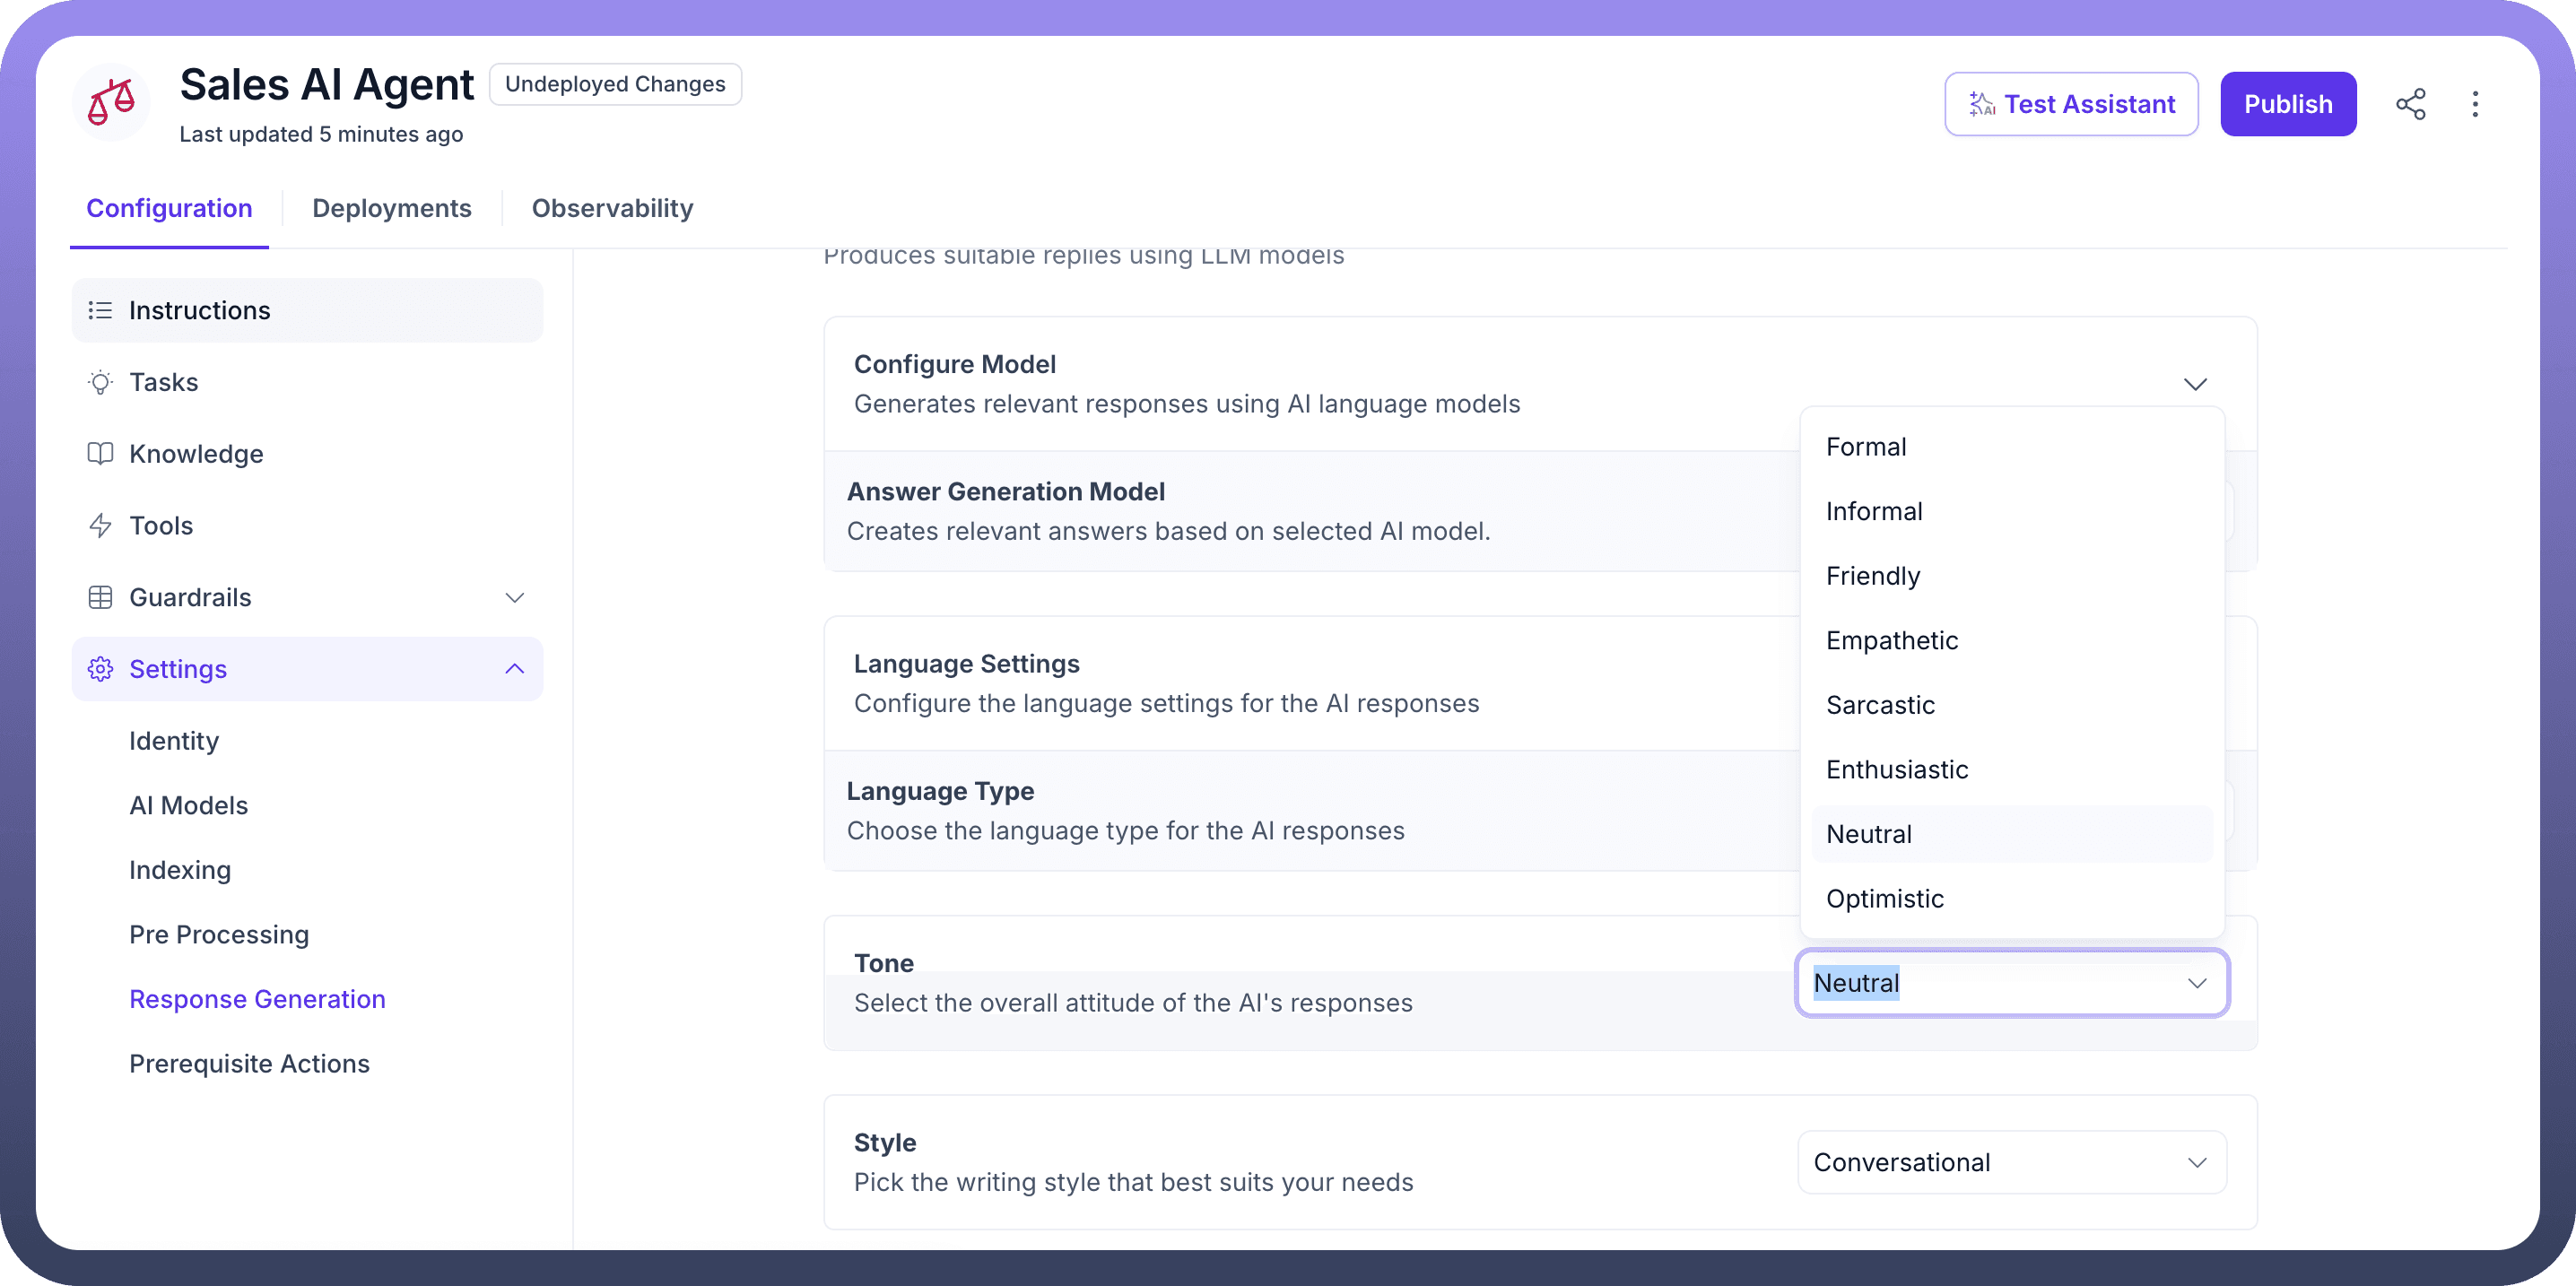Collapse the Configure Model panel chevron
Viewport: 2576px width, 1286px height.
[2195, 384]
